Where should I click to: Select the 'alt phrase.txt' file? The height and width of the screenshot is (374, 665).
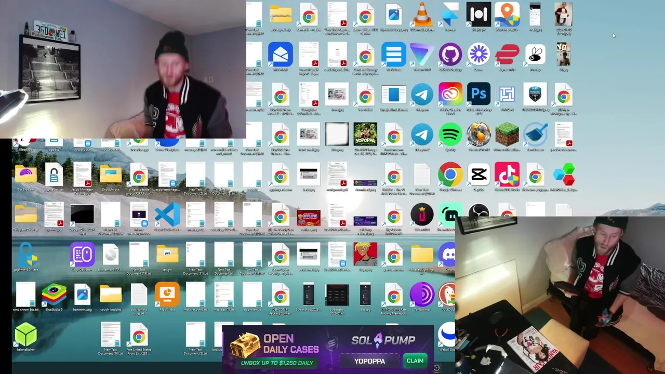(x=252, y=295)
